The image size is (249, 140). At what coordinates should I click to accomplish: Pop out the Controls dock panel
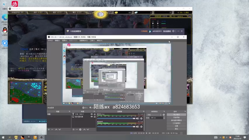[185, 111]
